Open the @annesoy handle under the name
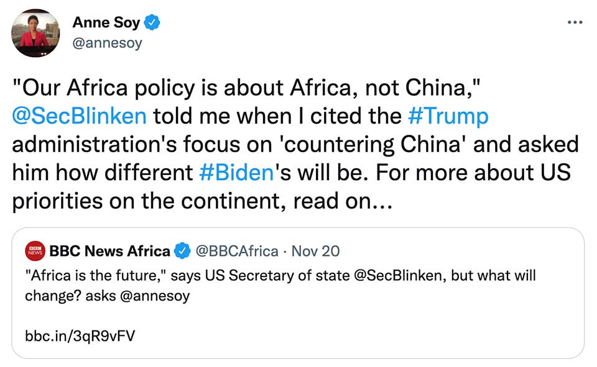The height and width of the screenshot is (367, 597). 107,43
